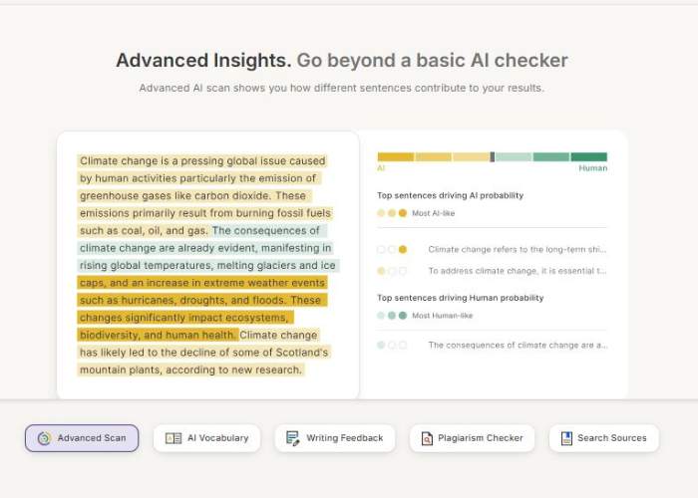The height and width of the screenshot is (498, 698).
Task: Click the Advanced Scan circular icon
Action: pyautogui.click(x=44, y=438)
